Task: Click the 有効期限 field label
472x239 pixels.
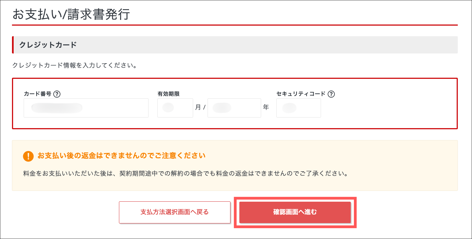Action: pyautogui.click(x=169, y=94)
